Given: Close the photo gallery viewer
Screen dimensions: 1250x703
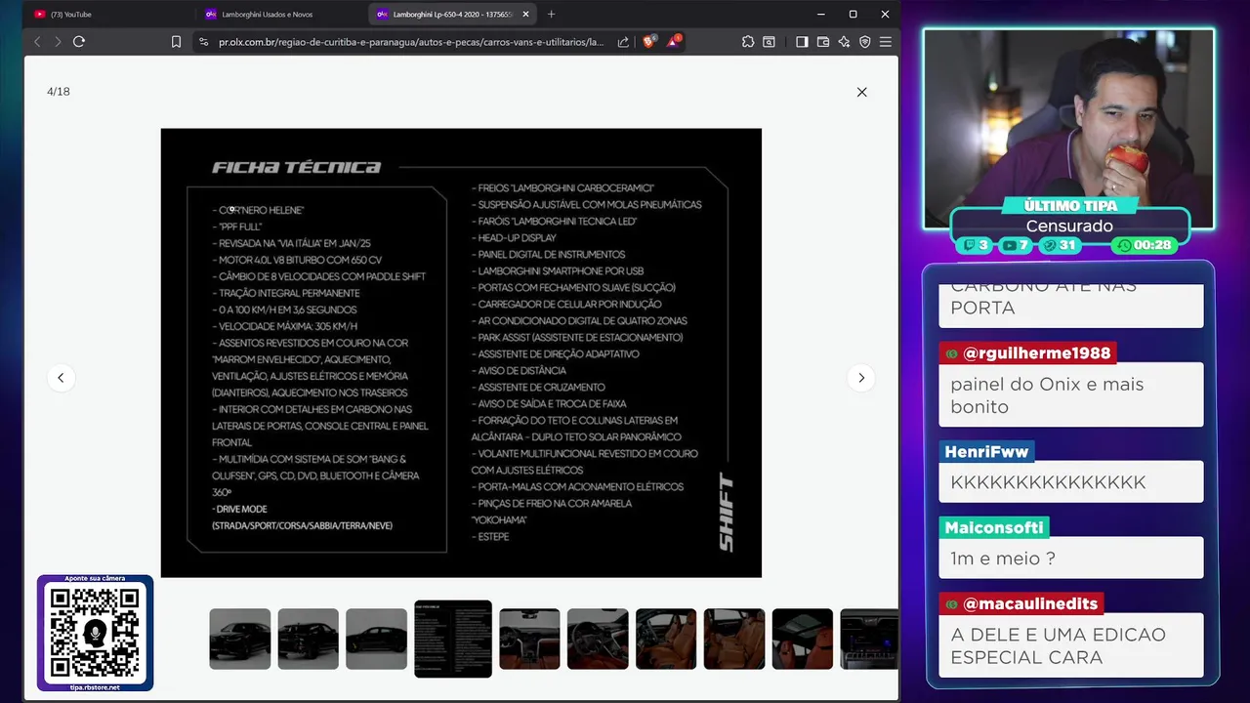Looking at the screenshot, I should (861, 92).
